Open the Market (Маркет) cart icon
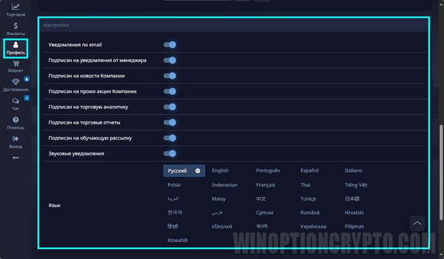This screenshot has width=444, height=259. (15, 64)
